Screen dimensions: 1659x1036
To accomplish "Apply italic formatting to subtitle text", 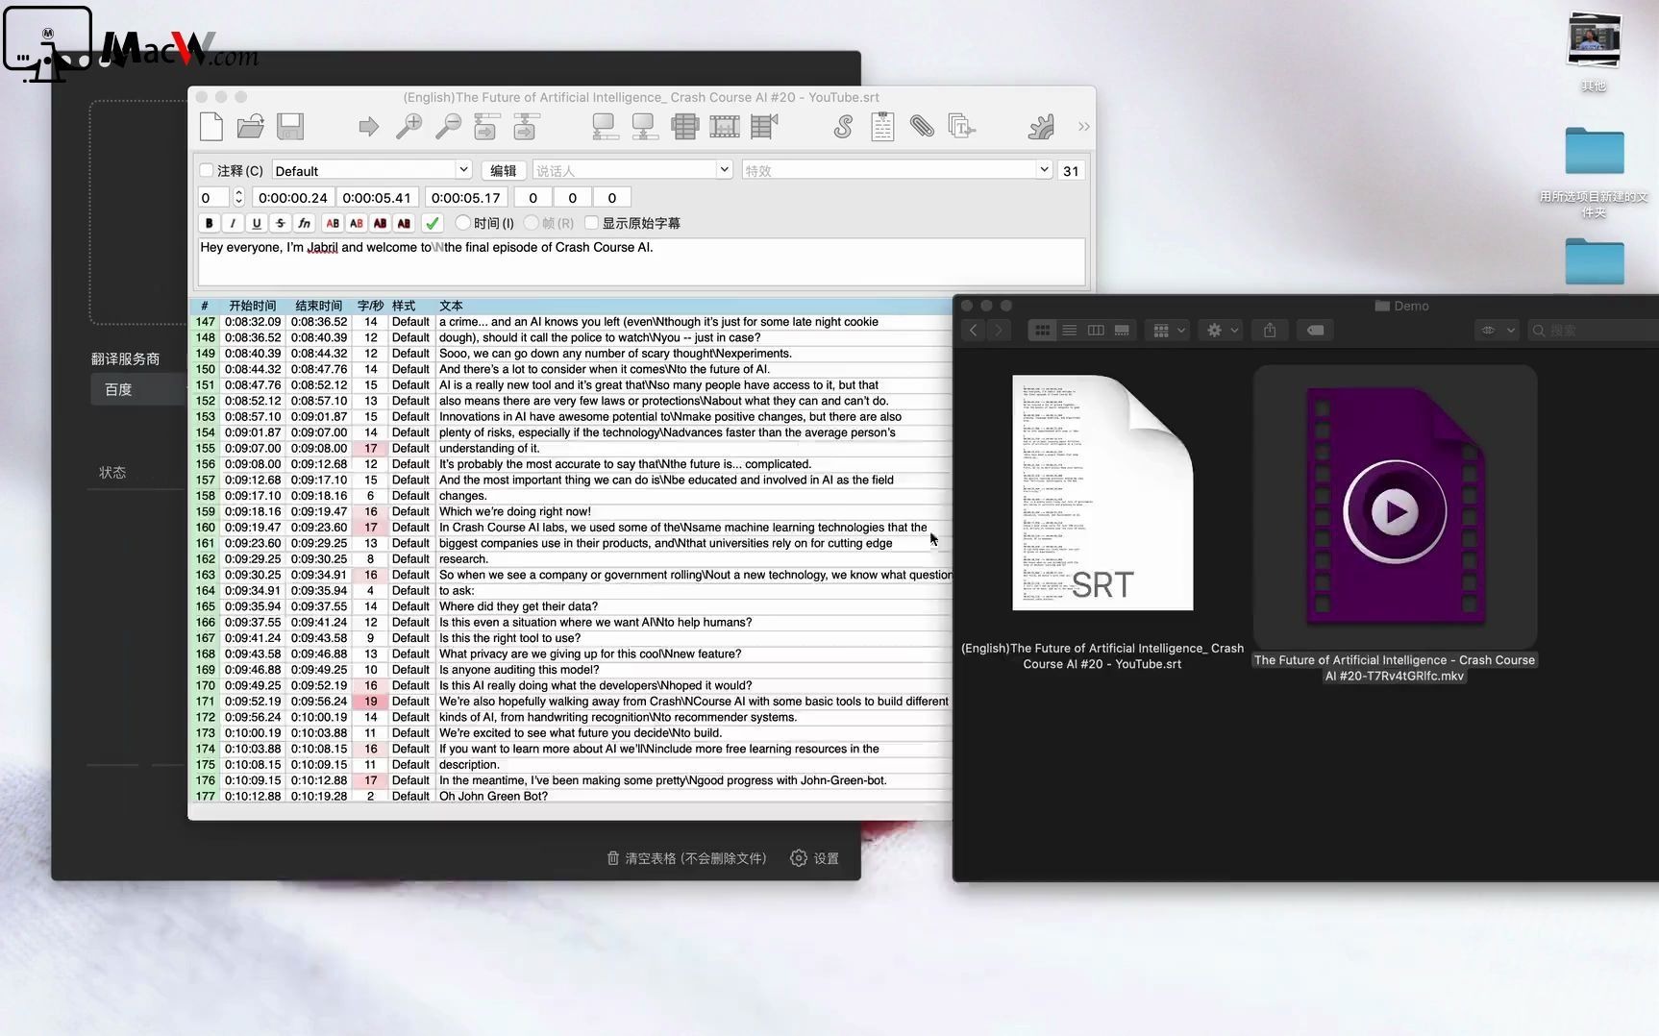I will coord(233,223).
